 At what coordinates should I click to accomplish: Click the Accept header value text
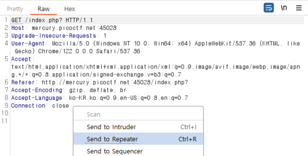pos(156,71)
